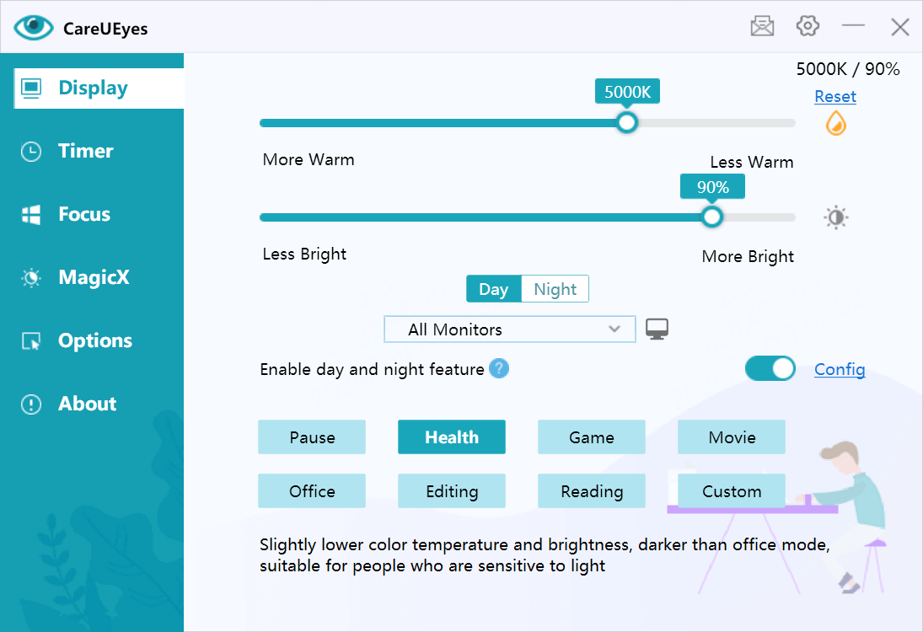This screenshot has width=923, height=632.
Task: Click the 5000K slider value tooltip
Action: tap(627, 92)
